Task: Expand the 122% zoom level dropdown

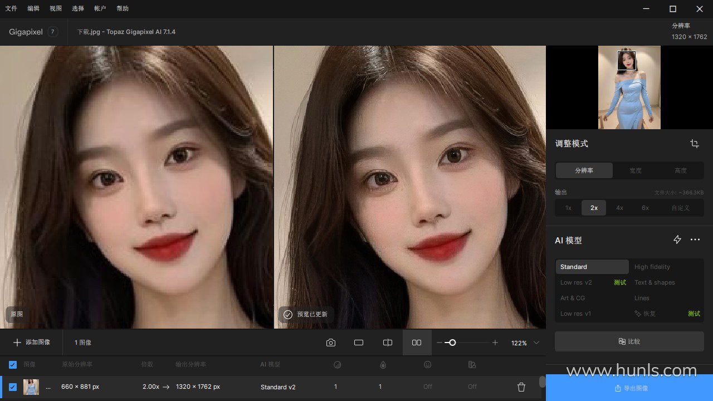Action: [536, 343]
